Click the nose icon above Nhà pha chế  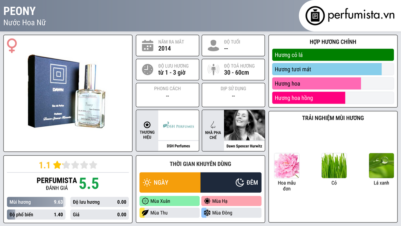(213, 125)
